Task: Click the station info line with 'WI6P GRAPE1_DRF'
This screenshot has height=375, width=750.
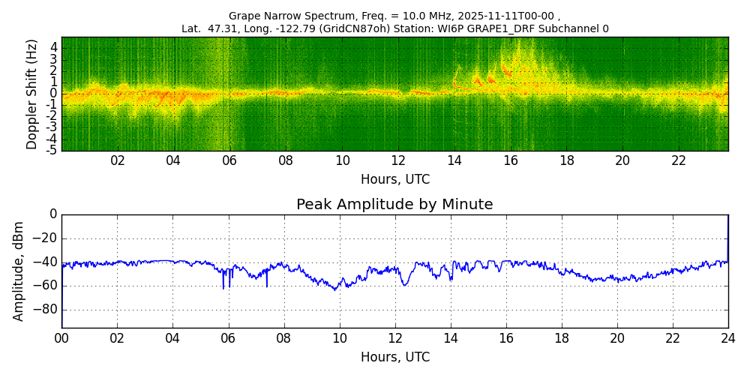Action: tap(394, 29)
